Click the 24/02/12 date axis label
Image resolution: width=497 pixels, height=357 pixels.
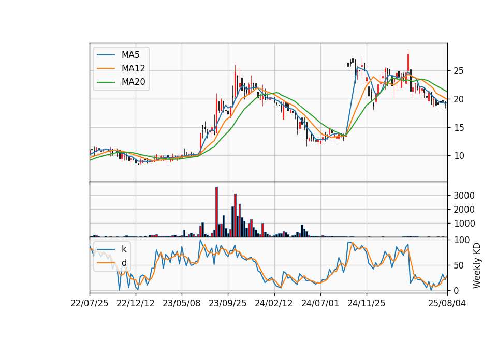point(274,303)
